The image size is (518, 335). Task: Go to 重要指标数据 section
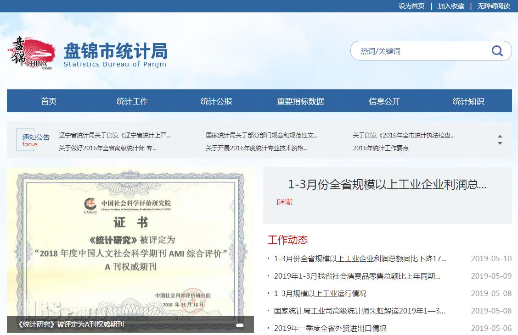[x=300, y=101]
